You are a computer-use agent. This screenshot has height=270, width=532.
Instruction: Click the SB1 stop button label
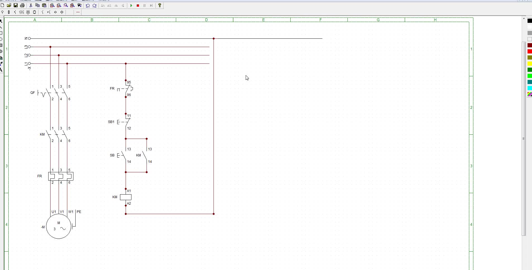[x=111, y=122]
